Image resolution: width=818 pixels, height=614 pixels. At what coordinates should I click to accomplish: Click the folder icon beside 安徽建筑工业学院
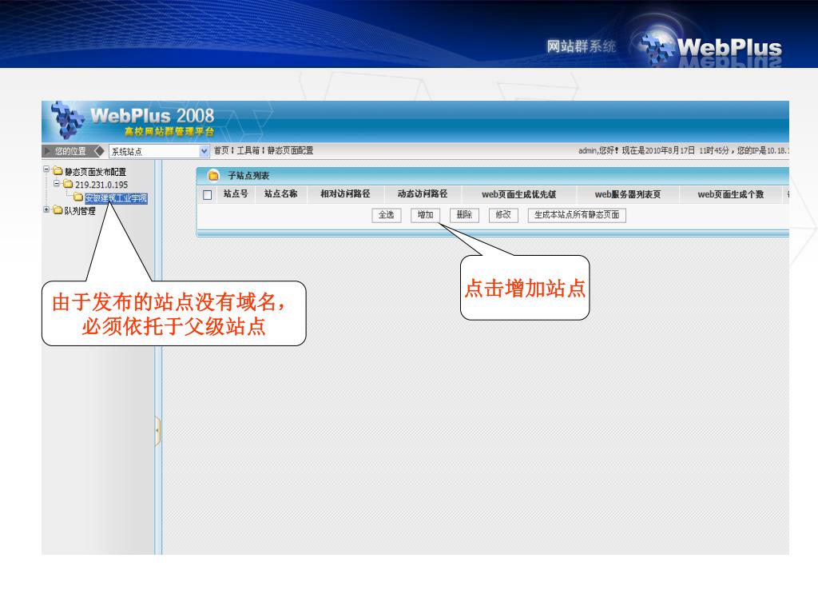[x=78, y=197]
